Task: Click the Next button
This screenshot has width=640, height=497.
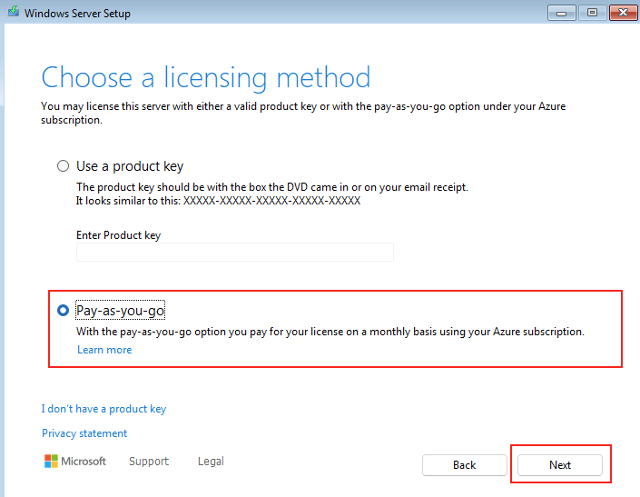Action: click(x=560, y=465)
